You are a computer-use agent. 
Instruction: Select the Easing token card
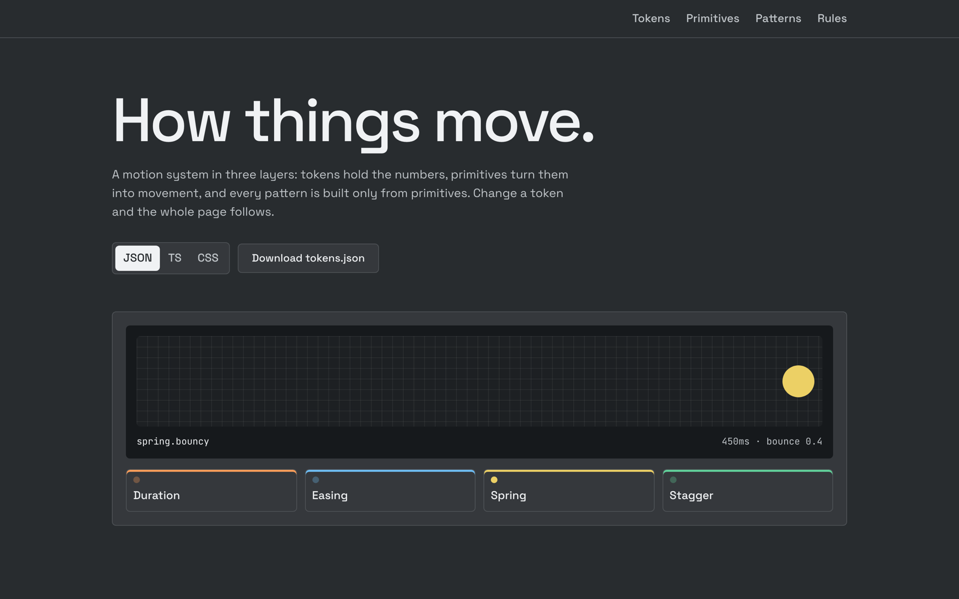tap(390, 491)
